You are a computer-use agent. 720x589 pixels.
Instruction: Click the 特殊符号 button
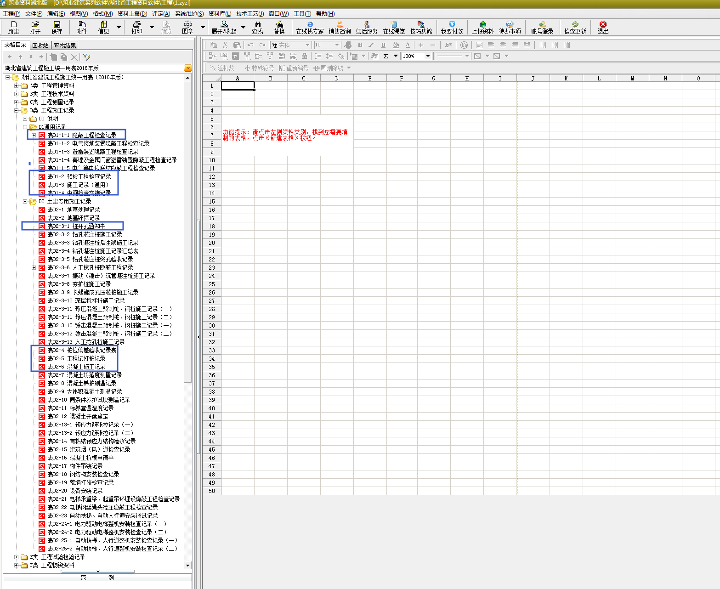[x=259, y=68]
